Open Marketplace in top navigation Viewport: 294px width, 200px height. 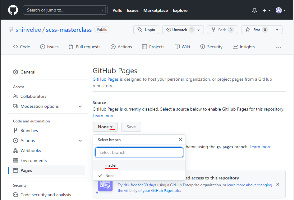(x=155, y=10)
